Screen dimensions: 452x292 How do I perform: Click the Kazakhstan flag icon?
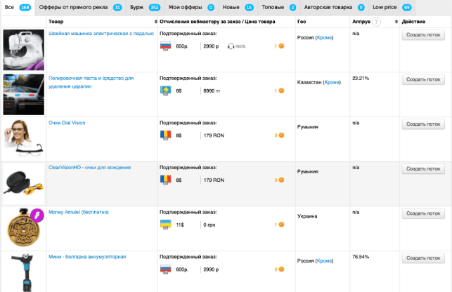tap(166, 91)
